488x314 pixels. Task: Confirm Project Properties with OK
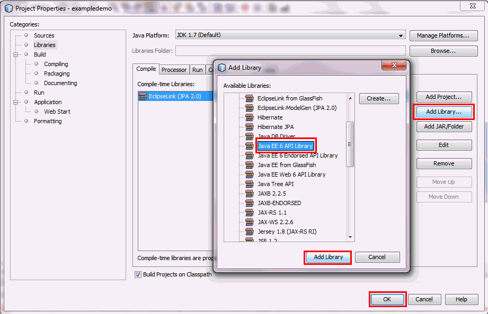(x=387, y=299)
